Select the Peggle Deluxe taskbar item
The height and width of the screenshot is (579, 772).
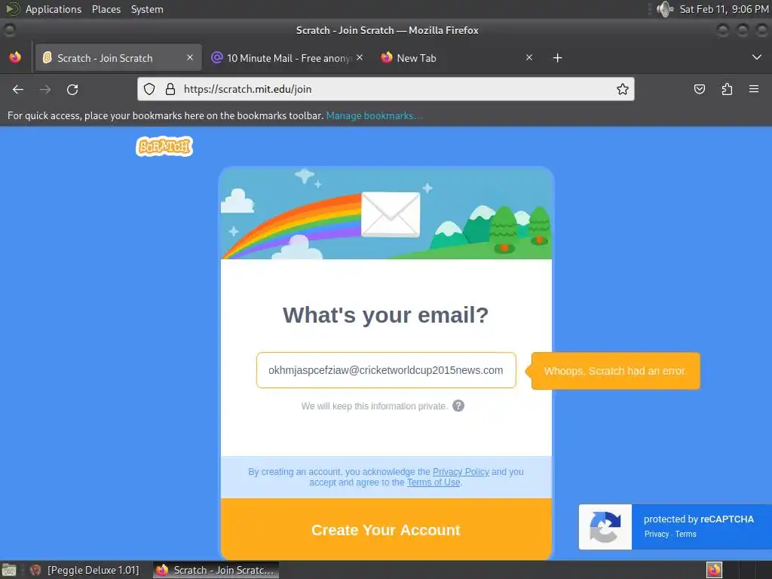tap(84, 570)
